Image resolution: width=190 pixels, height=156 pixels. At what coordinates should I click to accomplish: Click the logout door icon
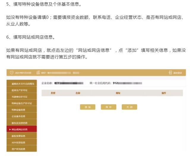pyautogui.click(x=170, y=73)
